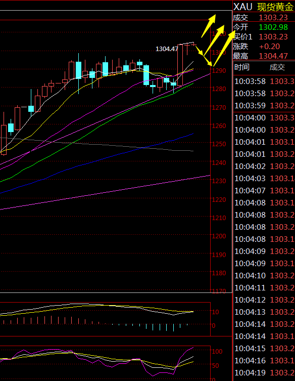Select the 10:04:02 tick row
Viewport: 295px width, 381px height.
tap(264, 166)
